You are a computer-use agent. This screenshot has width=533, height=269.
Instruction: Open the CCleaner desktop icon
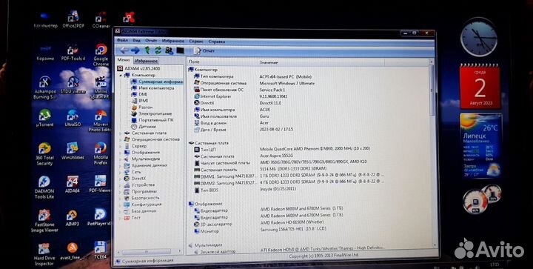click(101, 20)
